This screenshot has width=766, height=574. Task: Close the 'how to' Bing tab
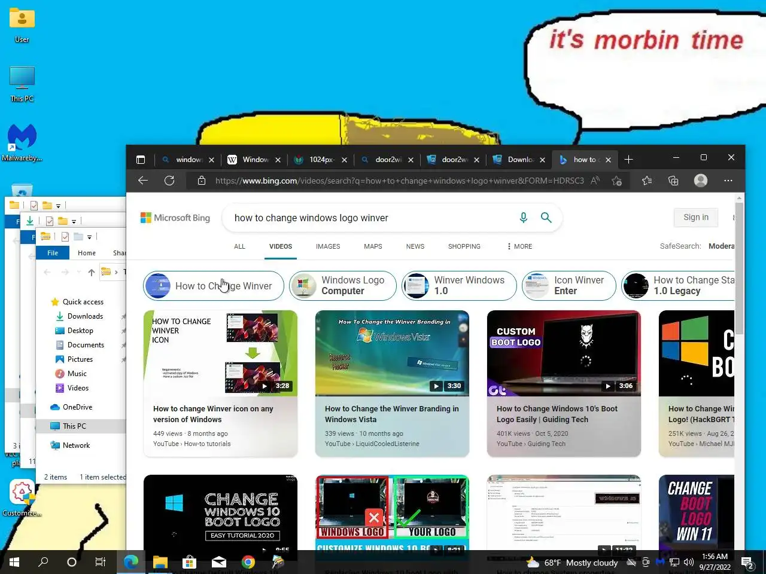(x=608, y=160)
